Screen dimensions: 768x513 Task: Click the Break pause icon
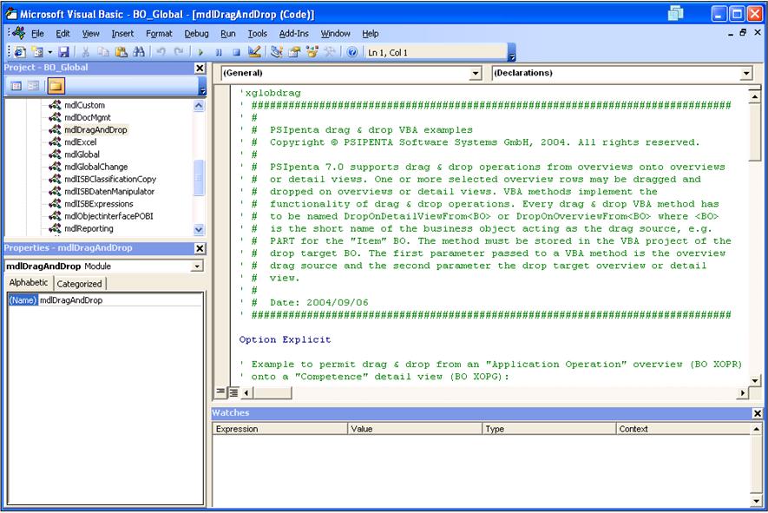(x=219, y=52)
